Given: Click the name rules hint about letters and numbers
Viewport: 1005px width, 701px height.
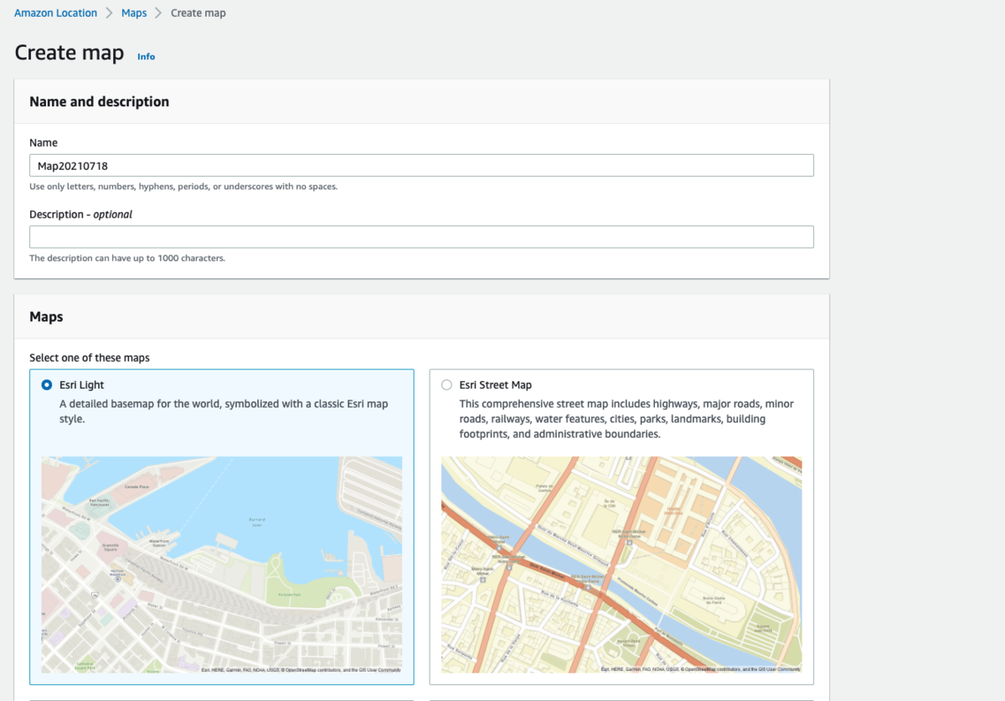Looking at the screenshot, I should point(183,187).
